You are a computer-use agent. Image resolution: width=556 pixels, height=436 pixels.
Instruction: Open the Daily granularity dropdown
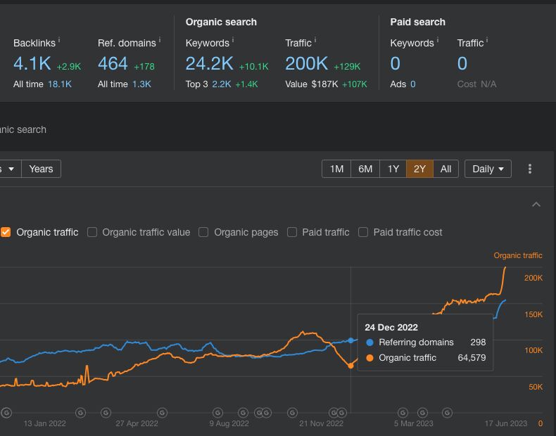click(x=488, y=169)
